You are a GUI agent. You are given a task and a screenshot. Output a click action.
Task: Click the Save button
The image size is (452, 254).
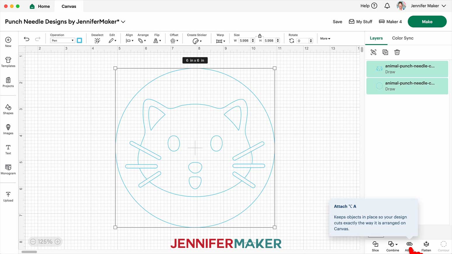(337, 22)
